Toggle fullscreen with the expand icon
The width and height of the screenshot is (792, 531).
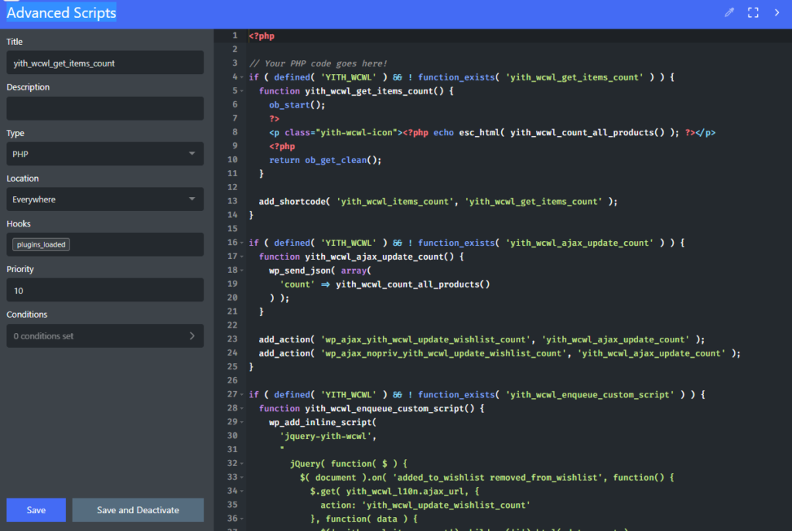(753, 12)
